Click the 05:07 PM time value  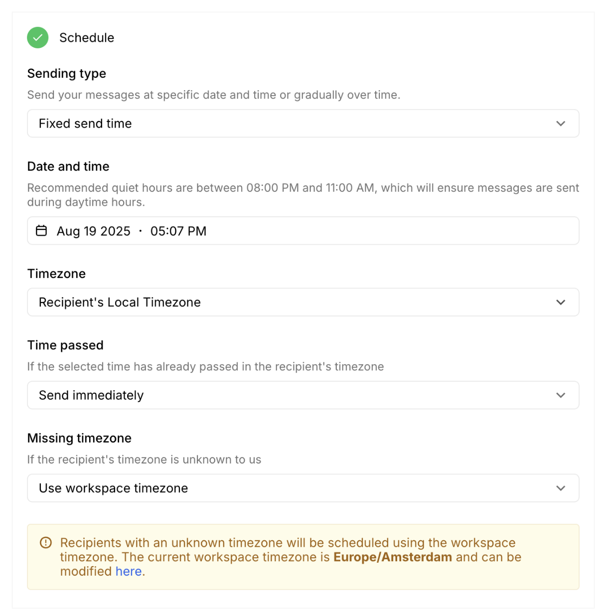(178, 231)
